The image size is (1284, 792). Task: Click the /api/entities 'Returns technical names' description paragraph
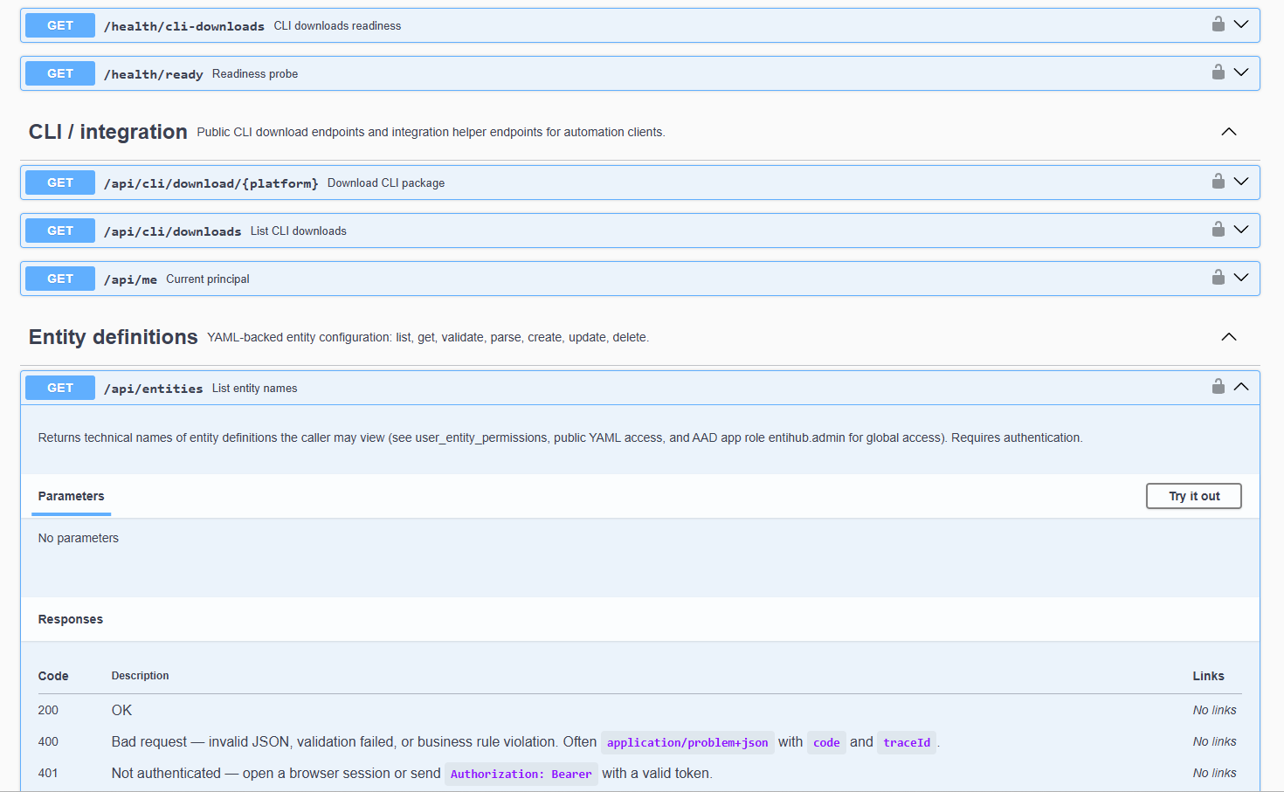click(x=560, y=437)
